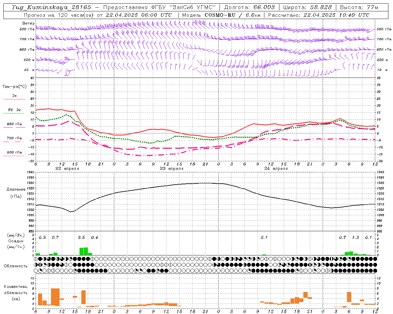Click the 850 гПа temperature legend entry
393x314 pixels.
click(14, 124)
